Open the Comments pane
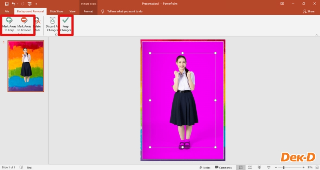This screenshot has width=320, height=170. pos(223,168)
